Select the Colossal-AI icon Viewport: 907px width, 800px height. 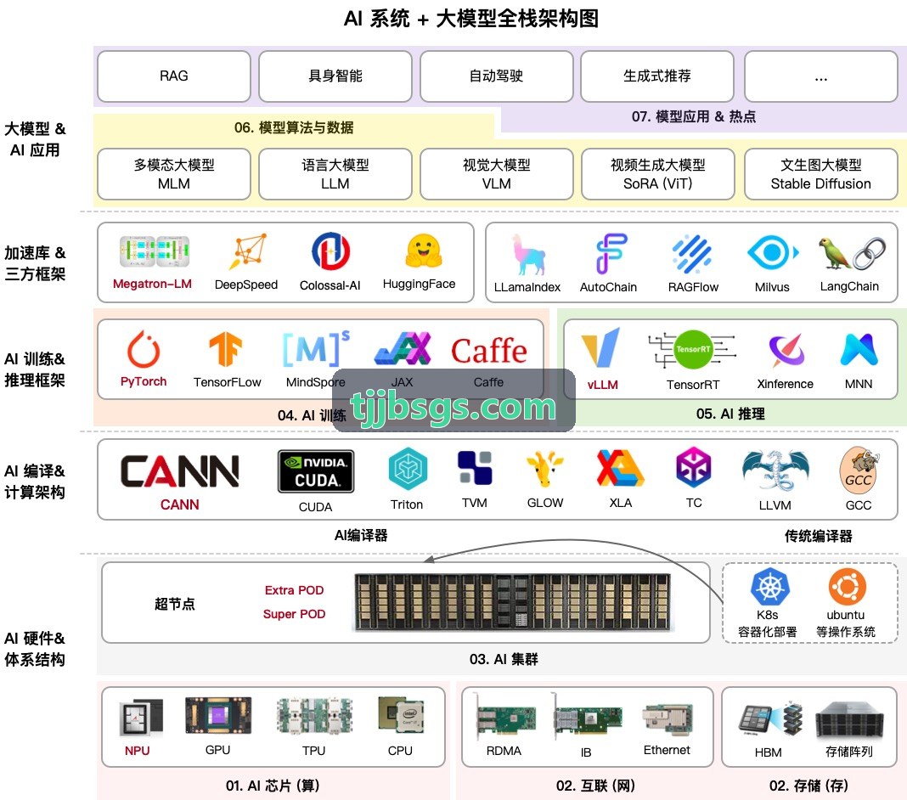tap(331, 251)
